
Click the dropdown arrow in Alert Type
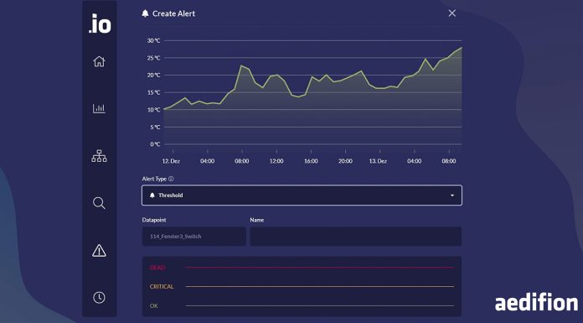[452, 195]
